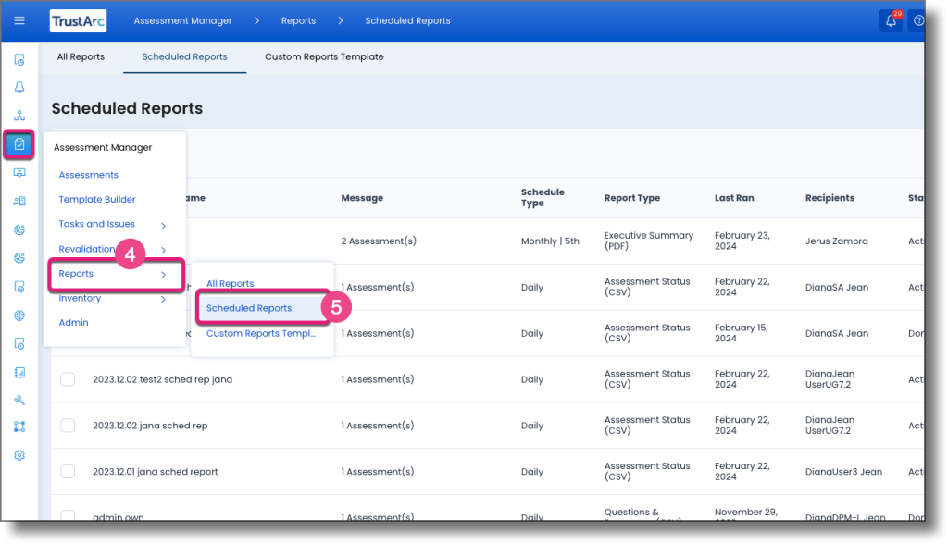Switch to the All Reports tab

point(81,56)
